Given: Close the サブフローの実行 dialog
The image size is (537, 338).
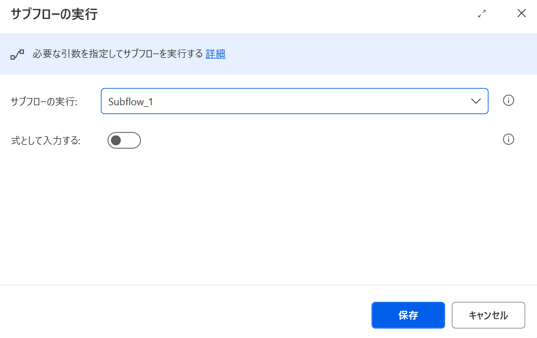Looking at the screenshot, I should (521, 13).
